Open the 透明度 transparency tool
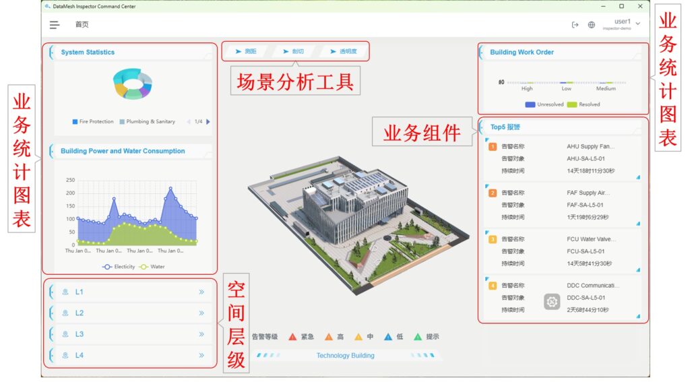 pos(342,51)
